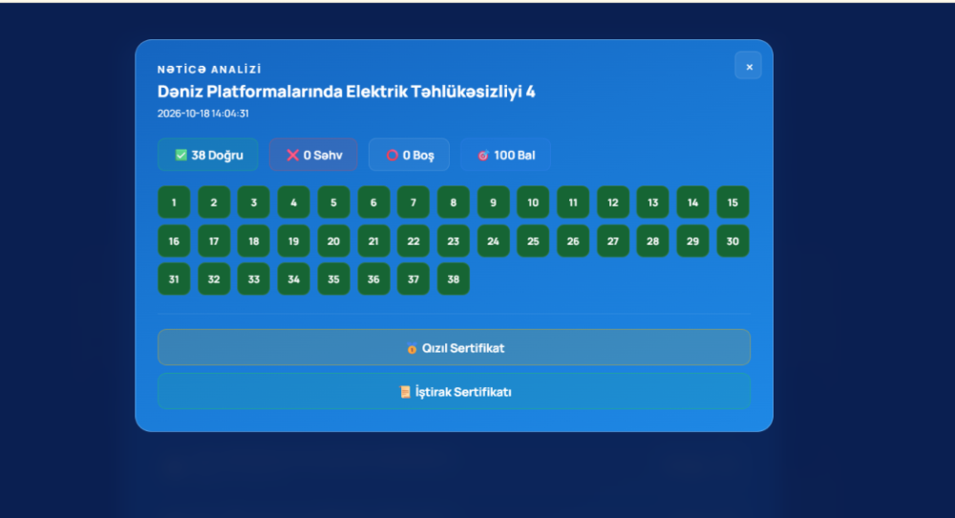View question 21 answer
This screenshot has height=518, width=955.
point(373,242)
